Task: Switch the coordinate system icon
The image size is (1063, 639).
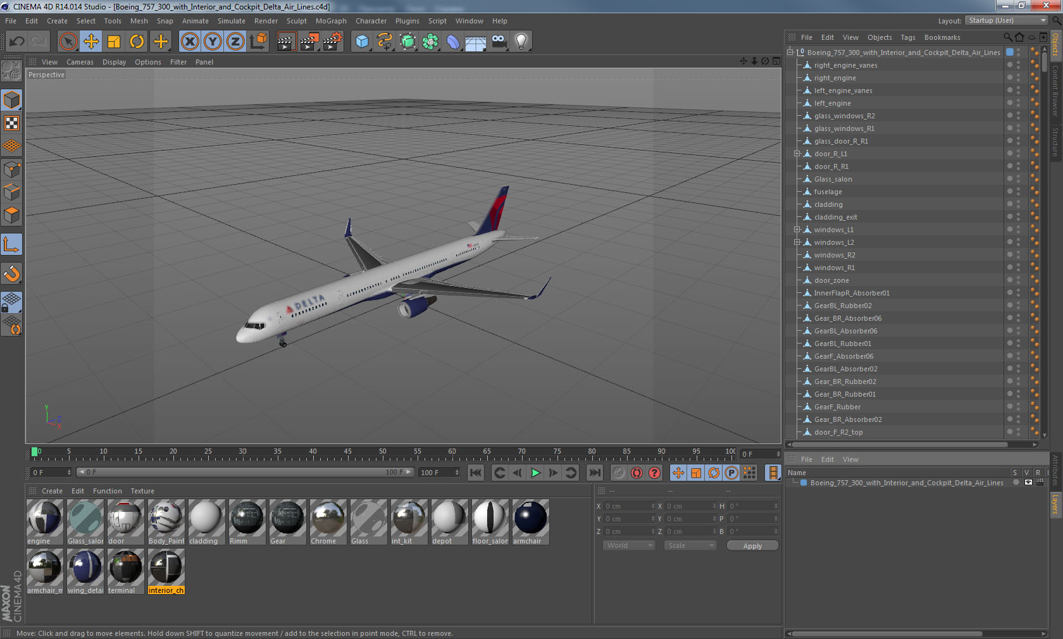Action: coord(258,42)
